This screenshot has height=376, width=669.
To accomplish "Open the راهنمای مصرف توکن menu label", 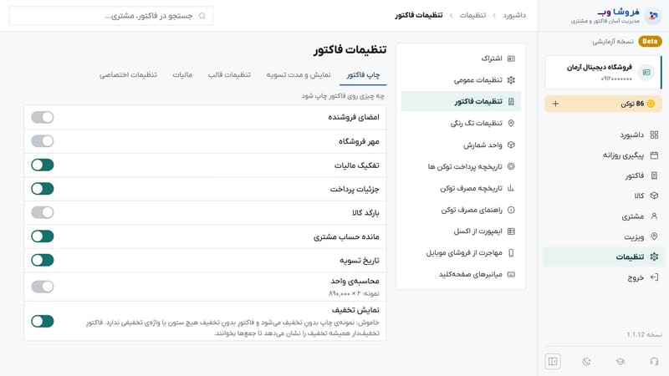I will (x=472, y=210).
